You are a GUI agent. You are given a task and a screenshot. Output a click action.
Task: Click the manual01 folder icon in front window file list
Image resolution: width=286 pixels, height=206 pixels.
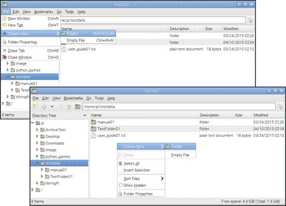tap(93, 122)
